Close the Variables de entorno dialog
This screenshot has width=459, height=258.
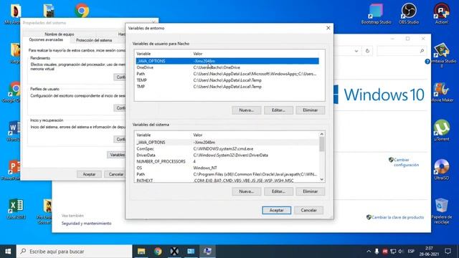pyautogui.click(x=328, y=28)
